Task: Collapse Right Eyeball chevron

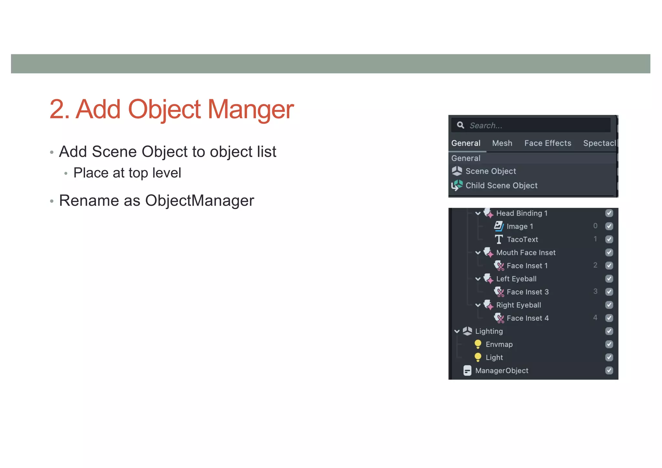Action: [x=478, y=305]
